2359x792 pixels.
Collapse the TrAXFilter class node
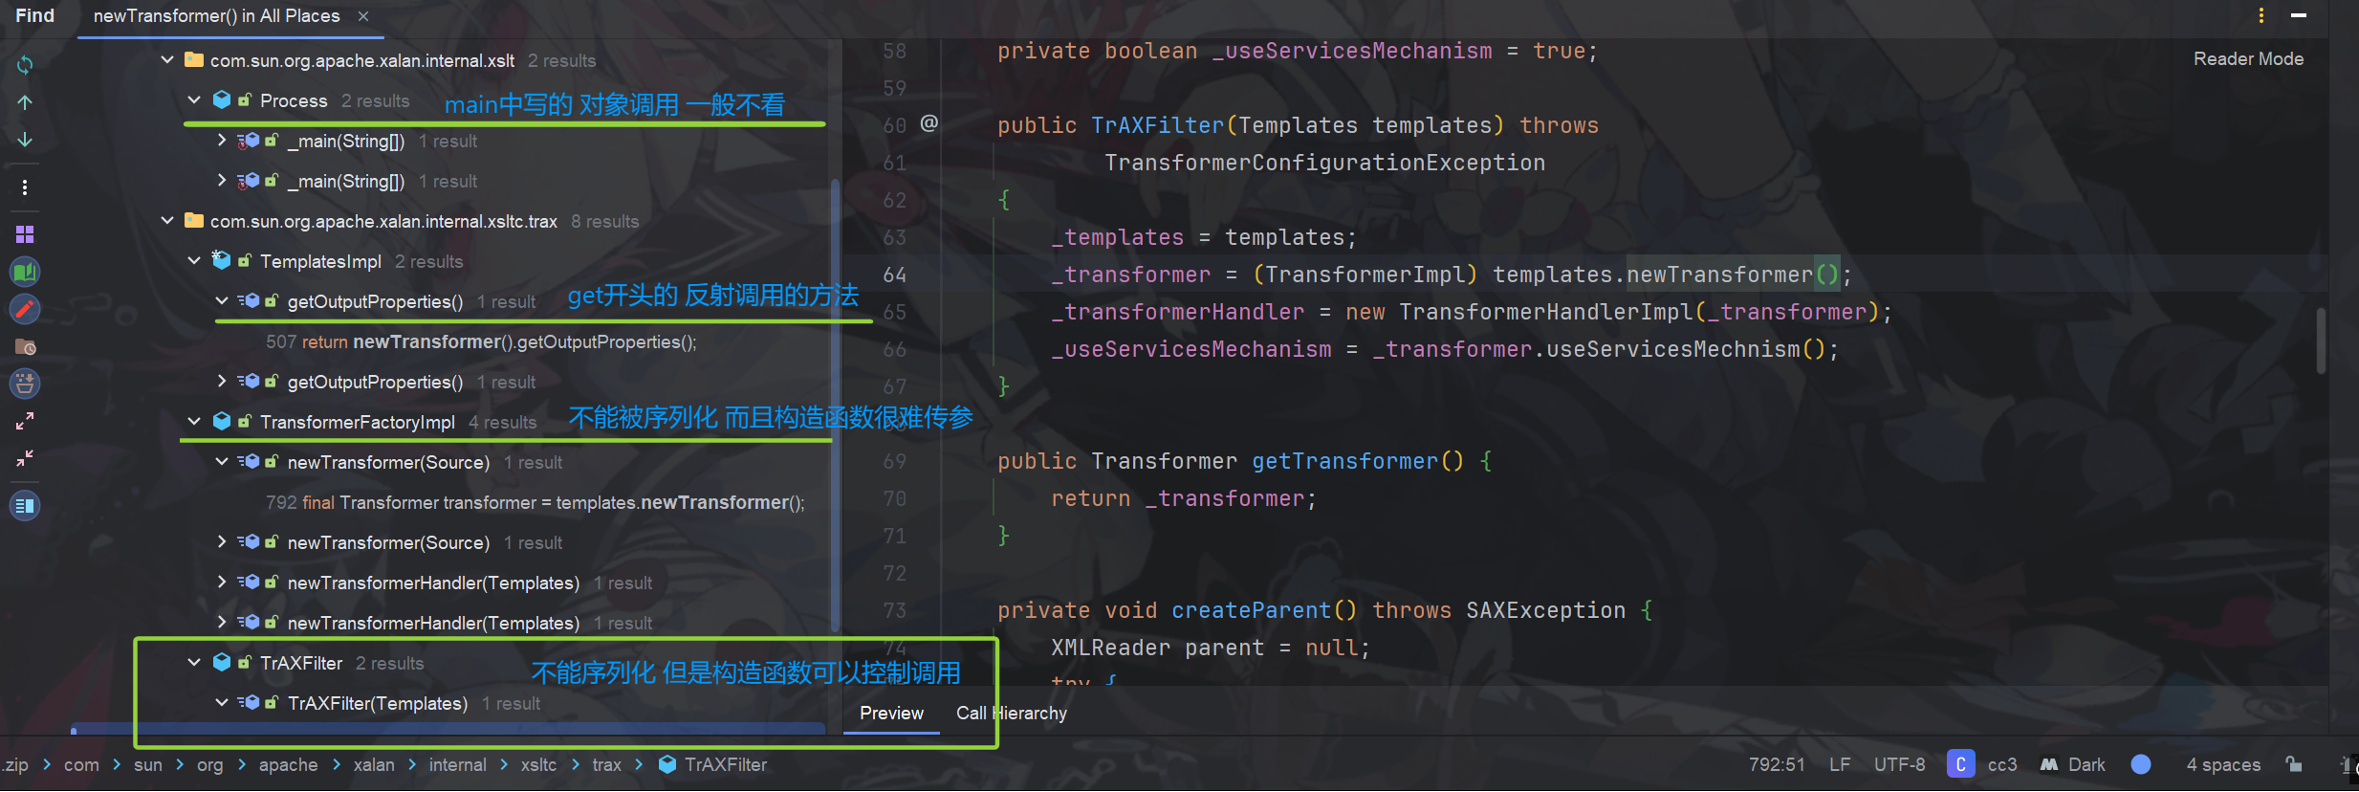point(194,663)
